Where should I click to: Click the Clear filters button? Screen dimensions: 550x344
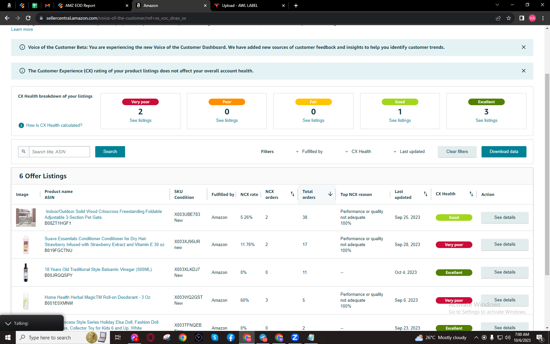point(457,152)
